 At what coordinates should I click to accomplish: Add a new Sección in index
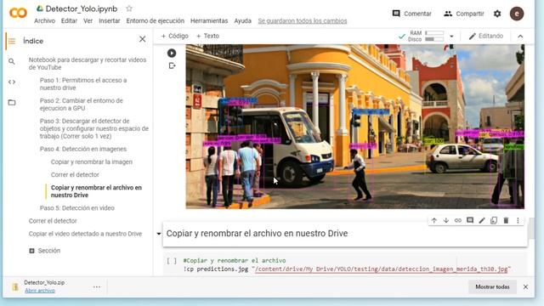45,251
